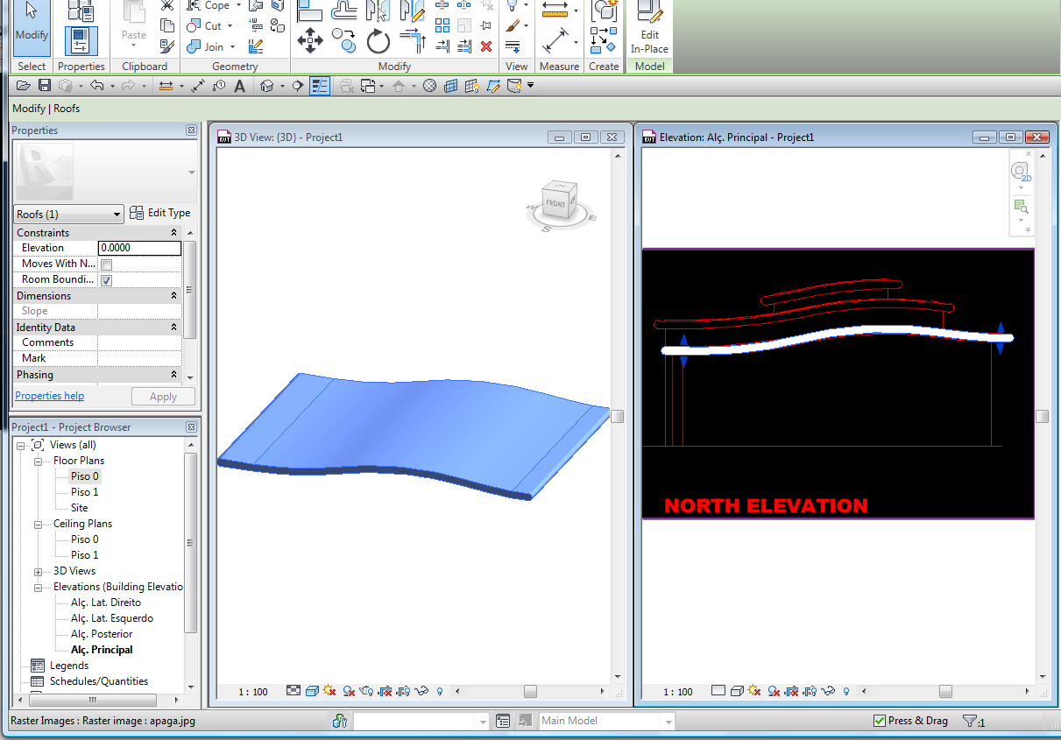Click the red Delete icon in ribbon
The height and width of the screenshot is (740, 1061).
tap(486, 46)
